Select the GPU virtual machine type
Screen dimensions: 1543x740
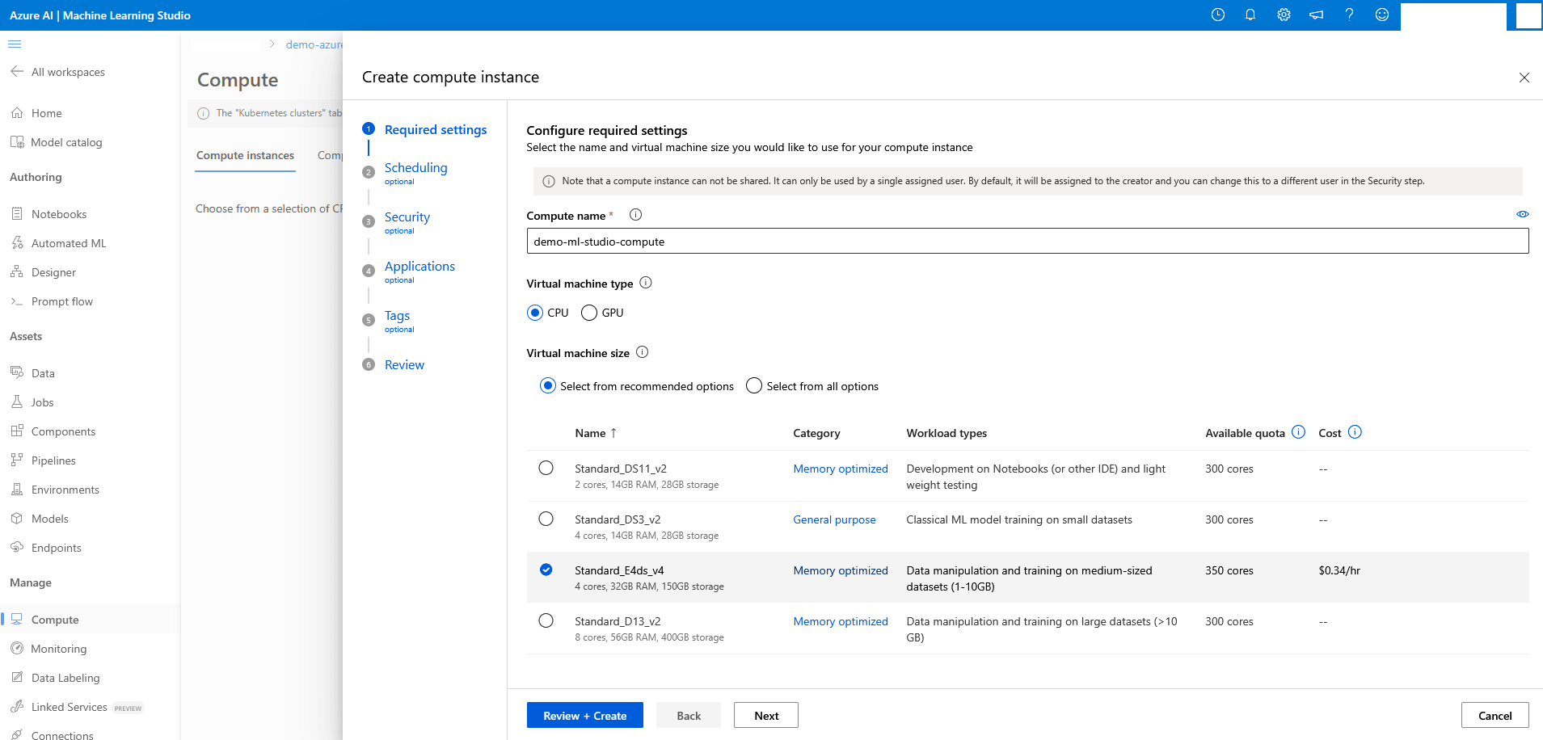coord(589,312)
